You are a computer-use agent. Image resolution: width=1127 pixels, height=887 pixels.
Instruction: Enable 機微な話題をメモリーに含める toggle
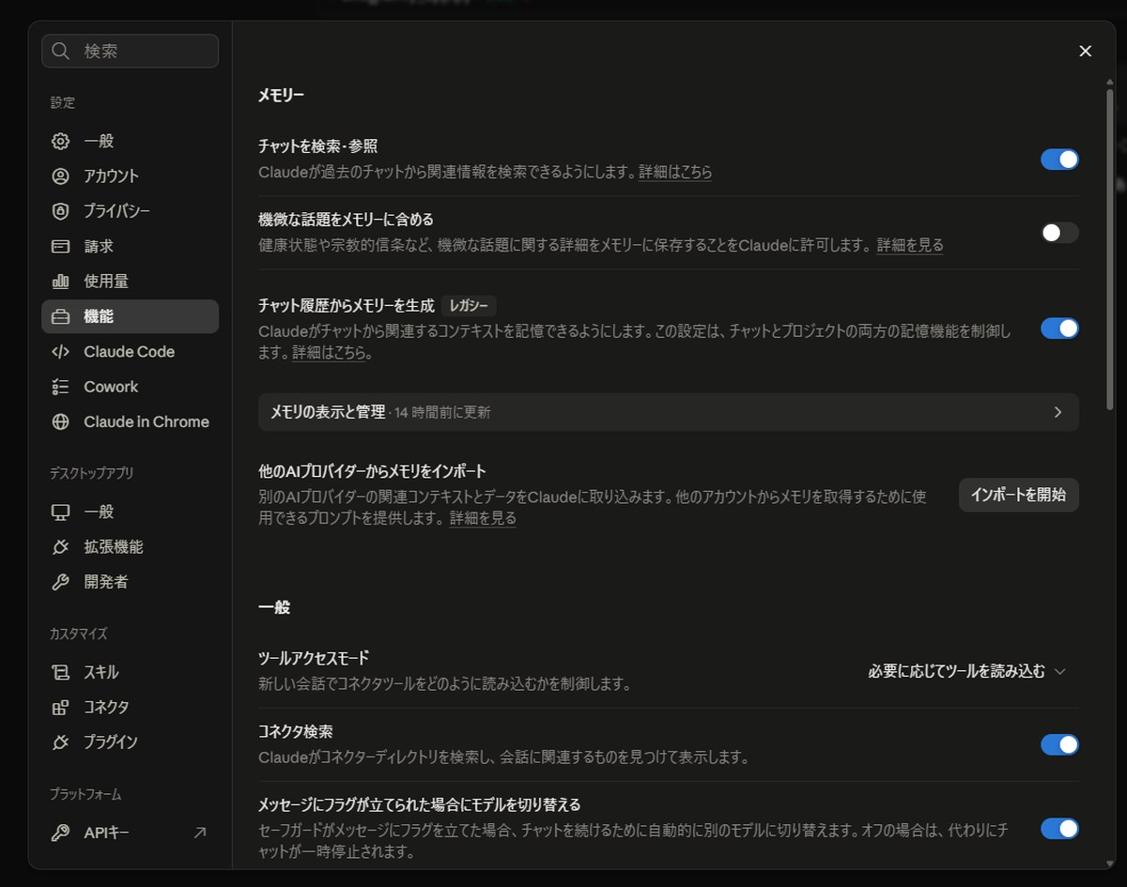1059,233
